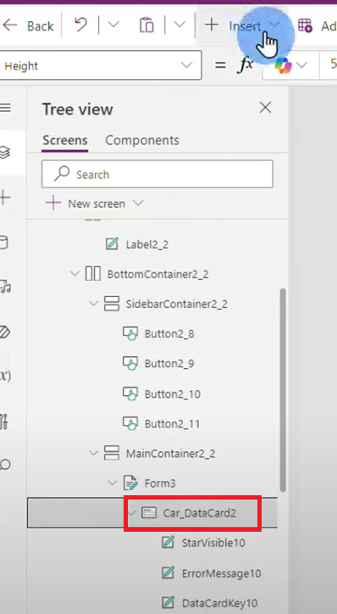Collapse the Form3 tree node
The image size is (337, 614).
coord(113,483)
